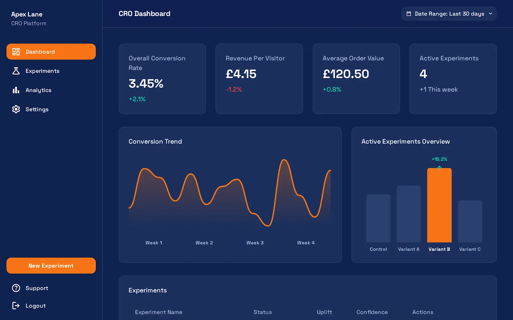
Task: Select the Dashboard grid icon in sidebar
Action: [x=16, y=51]
